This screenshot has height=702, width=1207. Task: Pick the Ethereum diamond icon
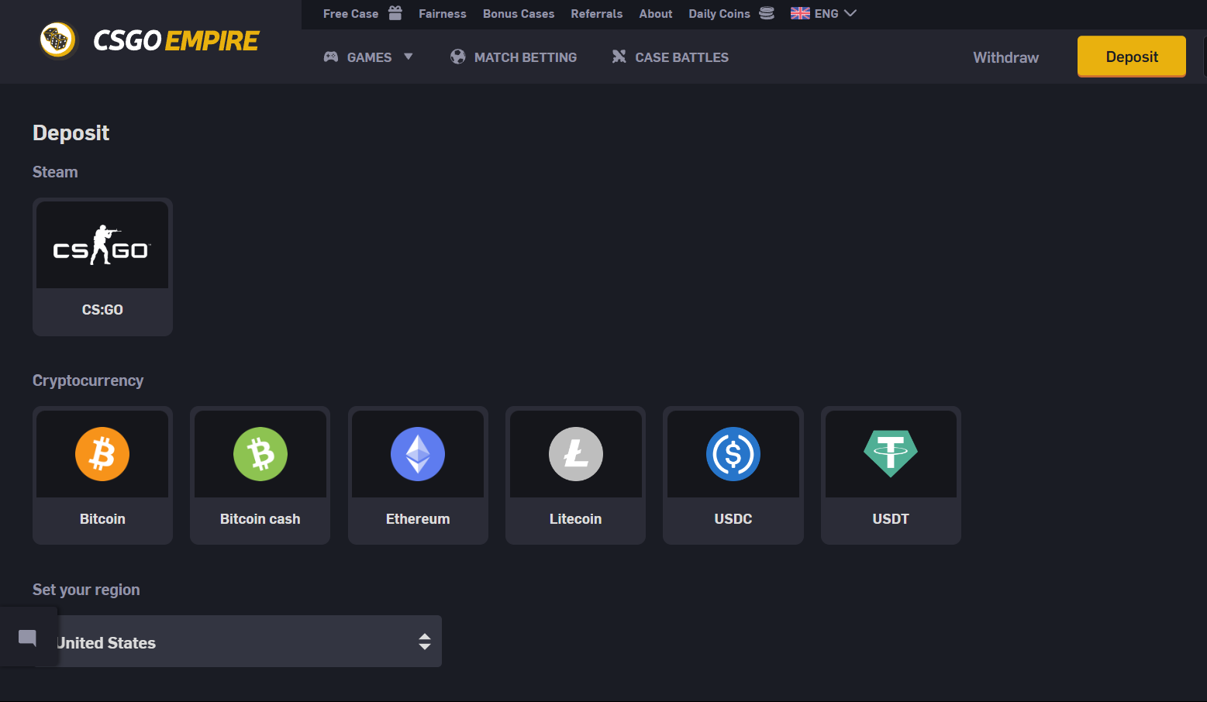pyautogui.click(x=418, y=454)
